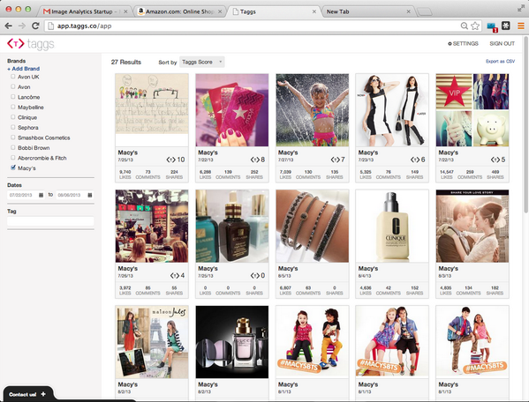Image resolution: width=529 pixels, height=402 pixels.
Task: Click the Gmail favicon on first tab
Action: coord(47,11)
